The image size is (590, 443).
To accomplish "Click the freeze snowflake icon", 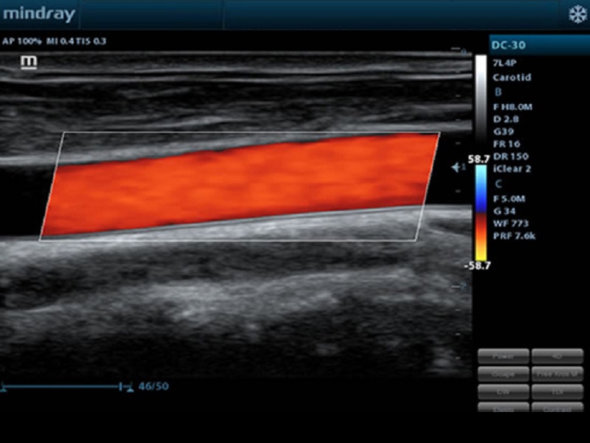I will click(x=575, y=14).
